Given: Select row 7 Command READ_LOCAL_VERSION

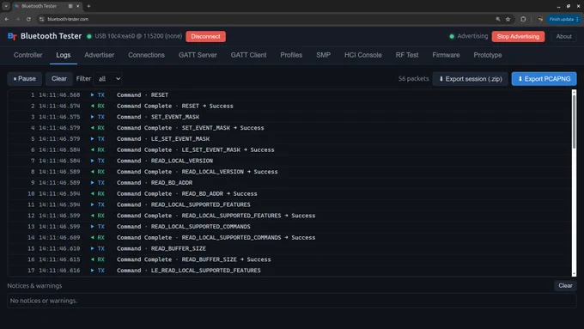Looking at the screenshot, I should pos(289,161).
